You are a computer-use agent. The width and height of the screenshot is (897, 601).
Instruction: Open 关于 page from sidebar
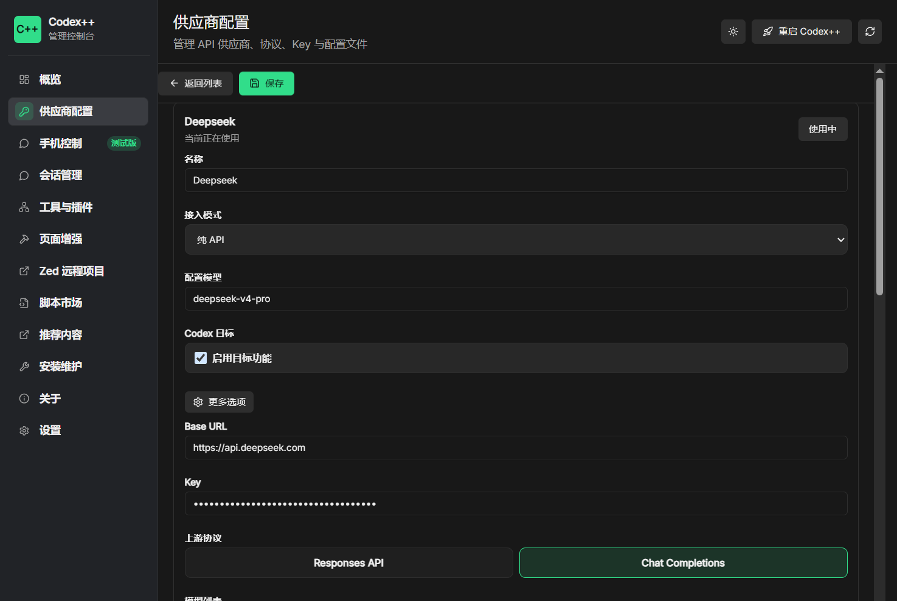pos(78,399)
